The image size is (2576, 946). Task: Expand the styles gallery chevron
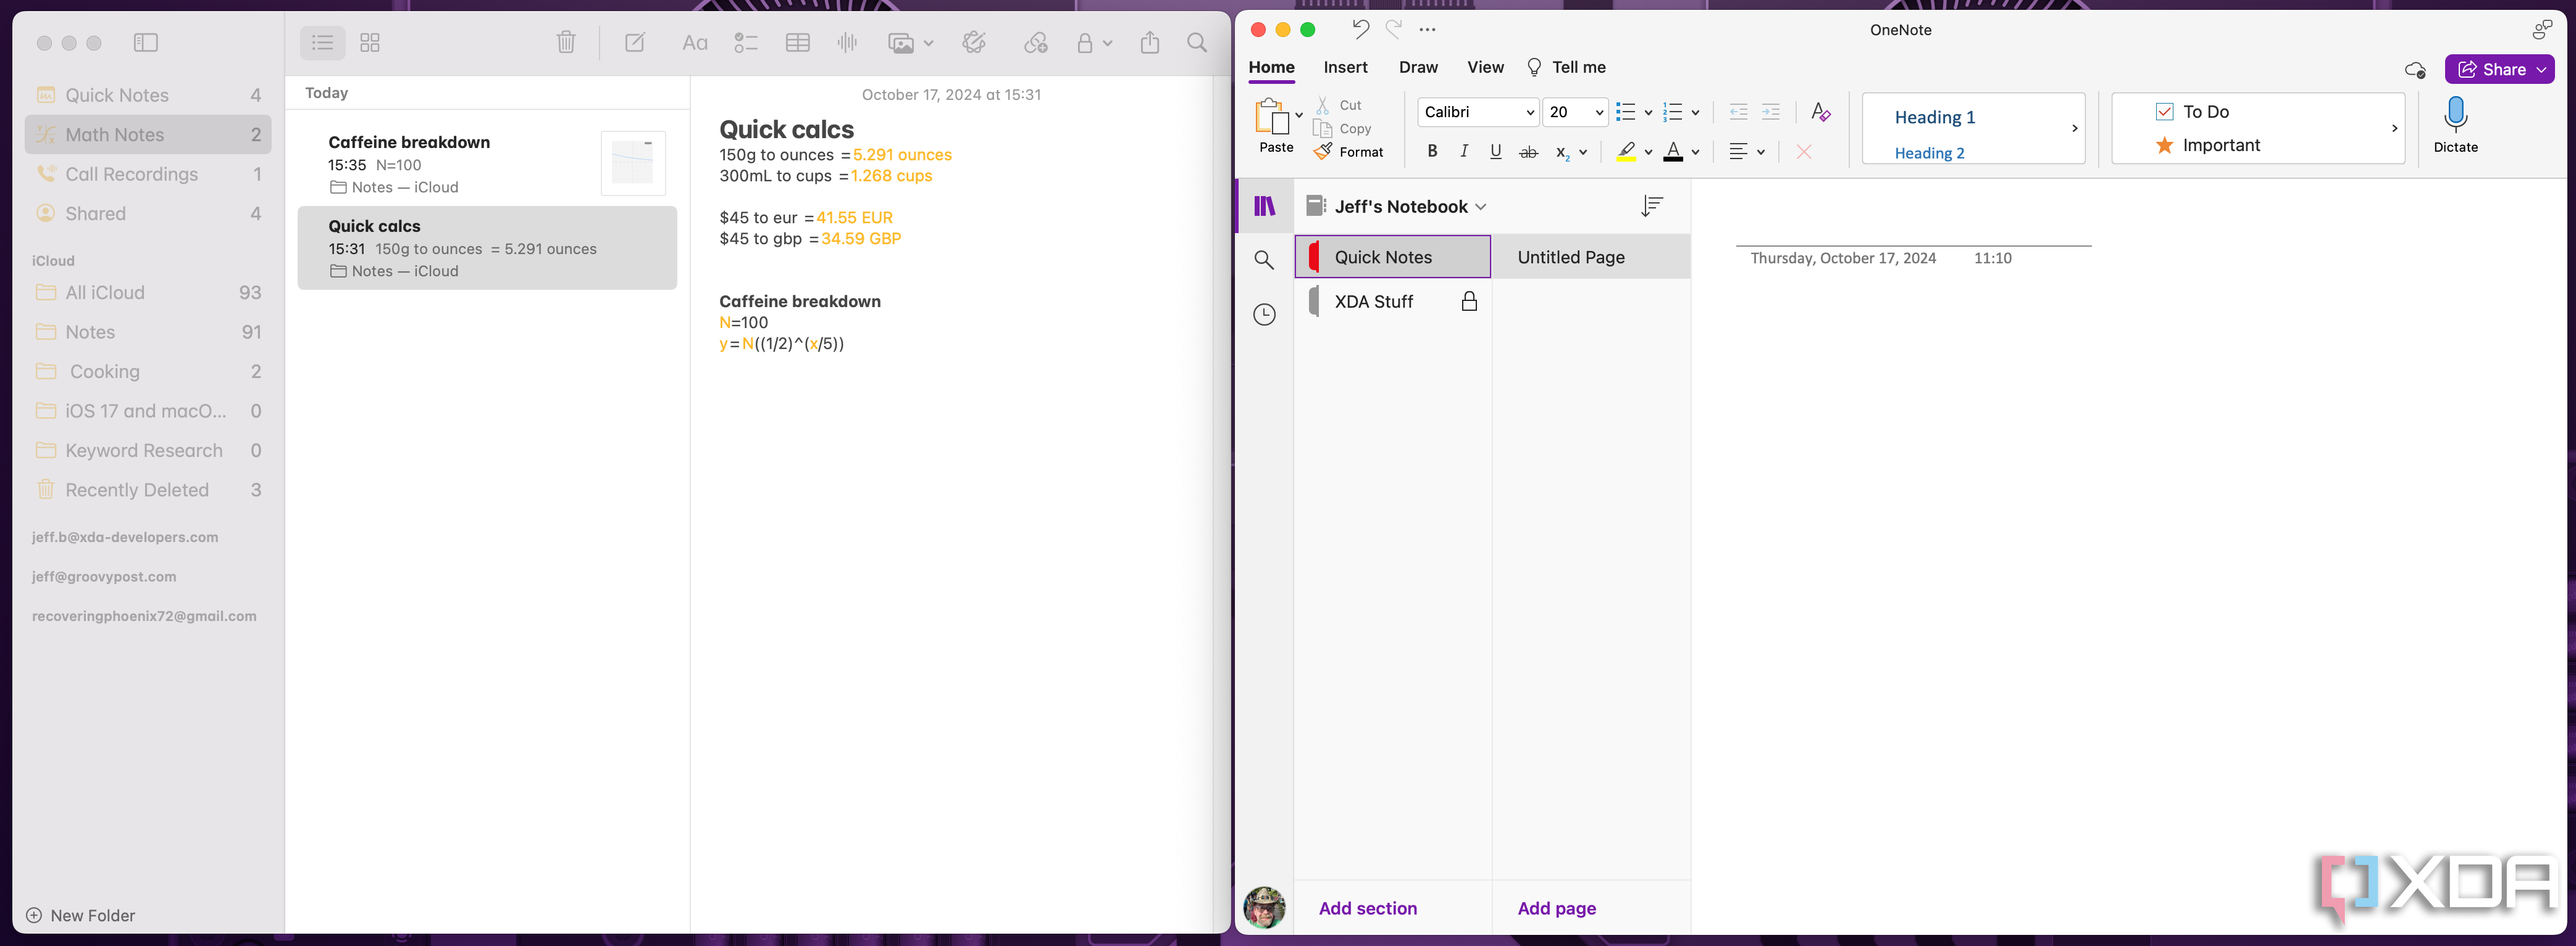2074,128
